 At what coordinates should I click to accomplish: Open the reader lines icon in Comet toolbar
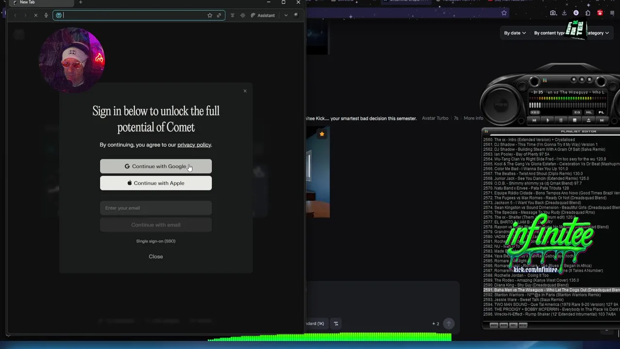click(x=232, y=16)
